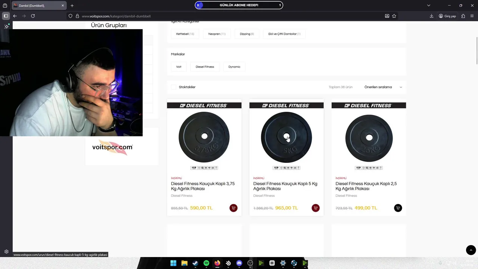The image size is (478, 269).
Task: Open the 5 kg plate product image
Action: click(286, 137)
